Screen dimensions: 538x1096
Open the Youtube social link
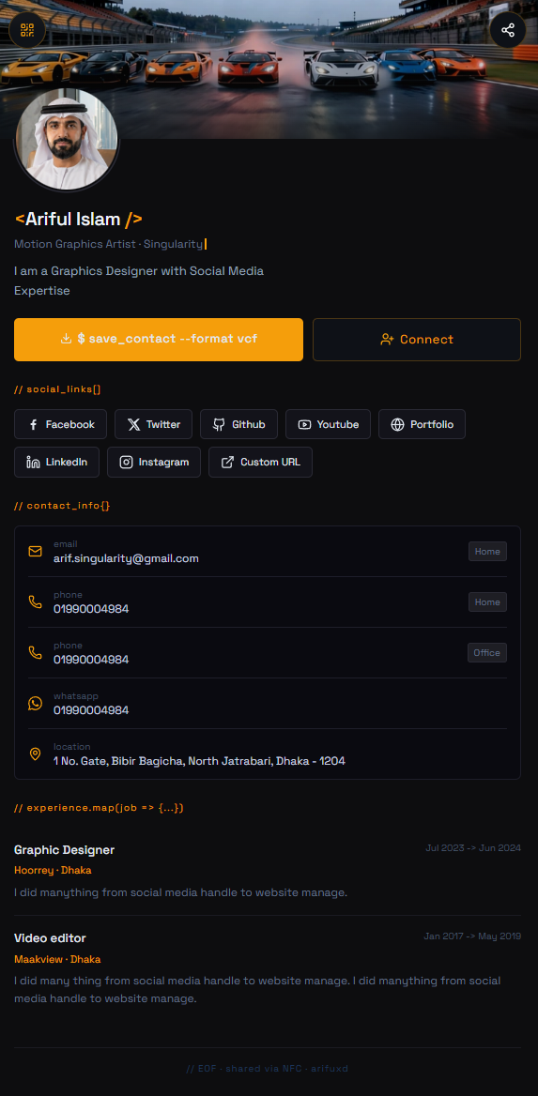point(328,424)
